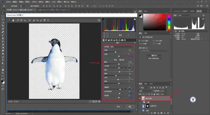Choose Camera Raw Transform tool

tap(29, 20)
